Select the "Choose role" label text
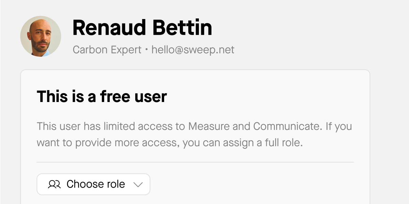The width and height of the screenshot is (409, 204). click(x=96, y=184)
